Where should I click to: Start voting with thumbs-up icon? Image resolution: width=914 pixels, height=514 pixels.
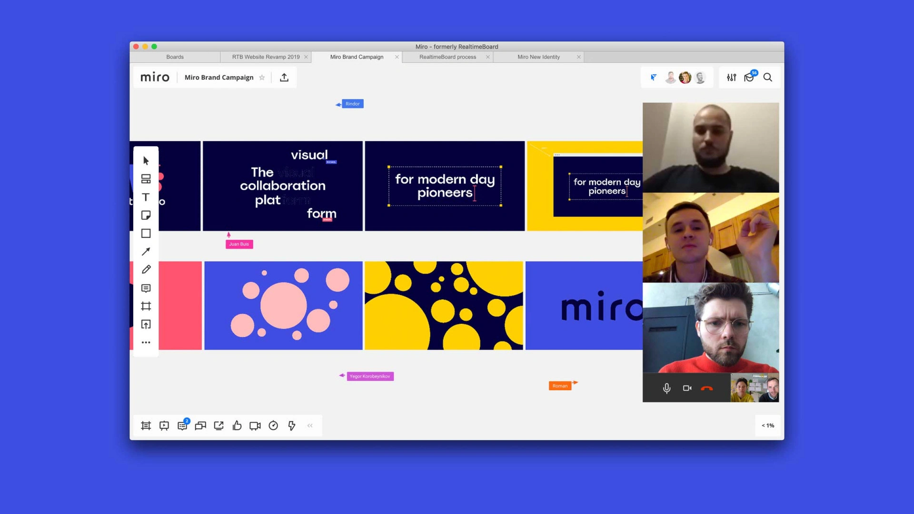(237, 425)
